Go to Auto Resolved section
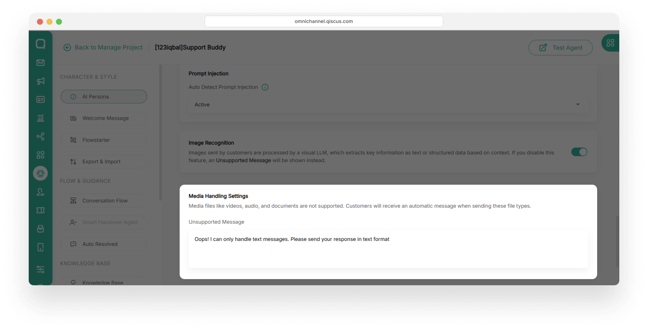 pos(104,244)
